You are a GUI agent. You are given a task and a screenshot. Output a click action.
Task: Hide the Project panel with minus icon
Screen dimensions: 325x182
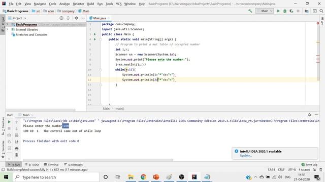click(83, 18)
